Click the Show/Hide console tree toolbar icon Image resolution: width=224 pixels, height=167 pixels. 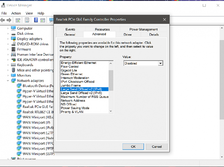tap(18, 20)
